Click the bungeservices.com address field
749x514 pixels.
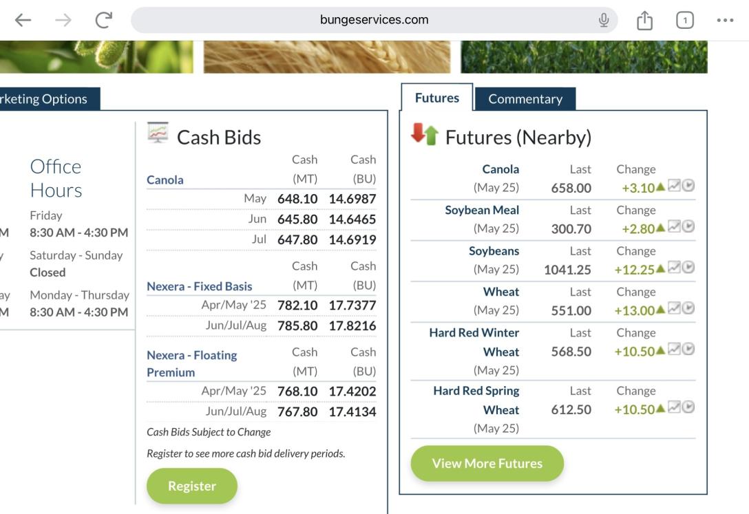tap(374, 20)
